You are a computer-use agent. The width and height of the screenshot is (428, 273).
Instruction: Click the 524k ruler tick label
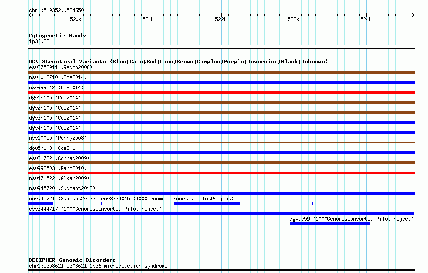pos(366,19)
